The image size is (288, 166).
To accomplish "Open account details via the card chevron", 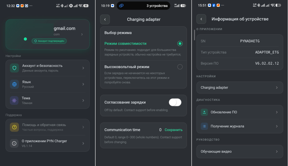I will point(82,34).
